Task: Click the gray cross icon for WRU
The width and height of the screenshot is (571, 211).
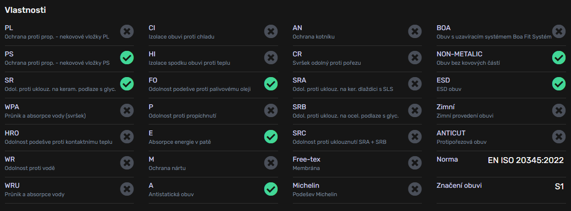Action: (x=127, y=189)
